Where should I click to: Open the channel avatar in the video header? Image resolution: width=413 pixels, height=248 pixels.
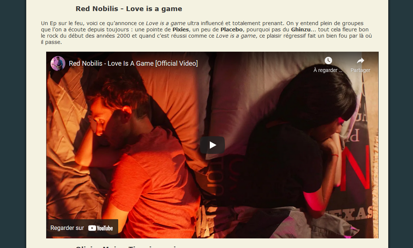tap(58, 63)
